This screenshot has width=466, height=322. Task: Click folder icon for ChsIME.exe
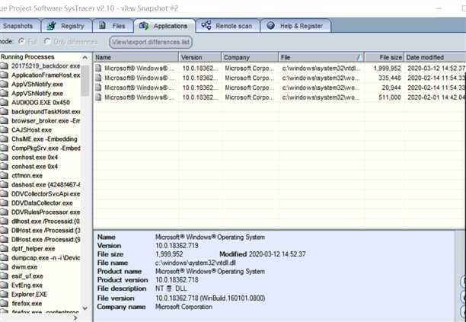click(x=4, y=139)
